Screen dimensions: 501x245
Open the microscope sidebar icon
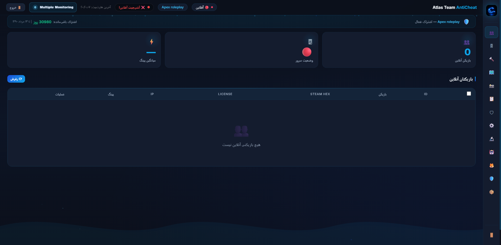click(491, 139)
